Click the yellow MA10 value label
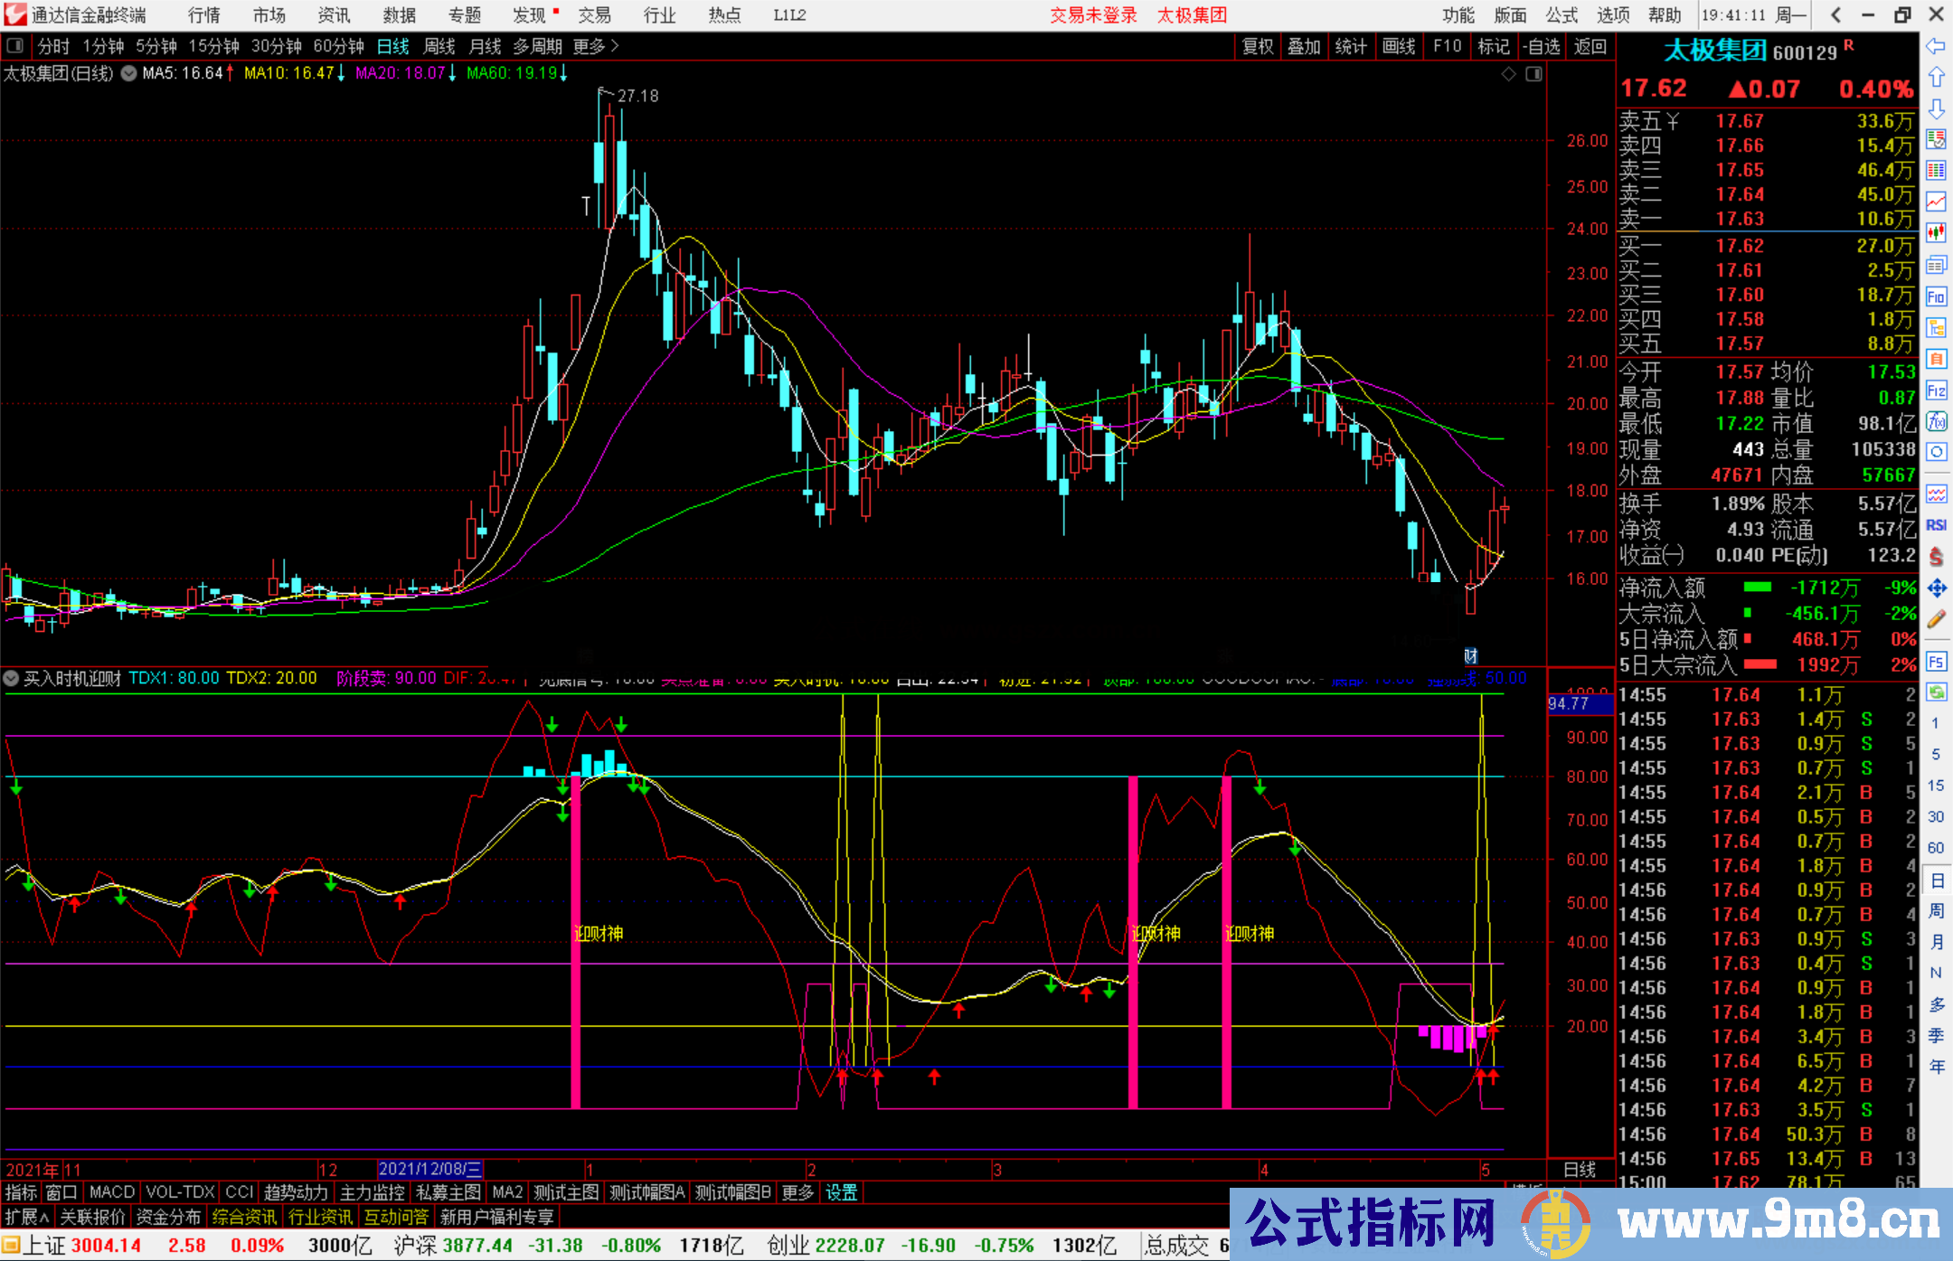The width and height of the screenshot is (1953, 1261). pyautogui.click(x=289, y=73)
